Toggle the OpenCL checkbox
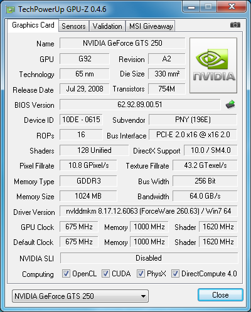 [x=66, y=273]
